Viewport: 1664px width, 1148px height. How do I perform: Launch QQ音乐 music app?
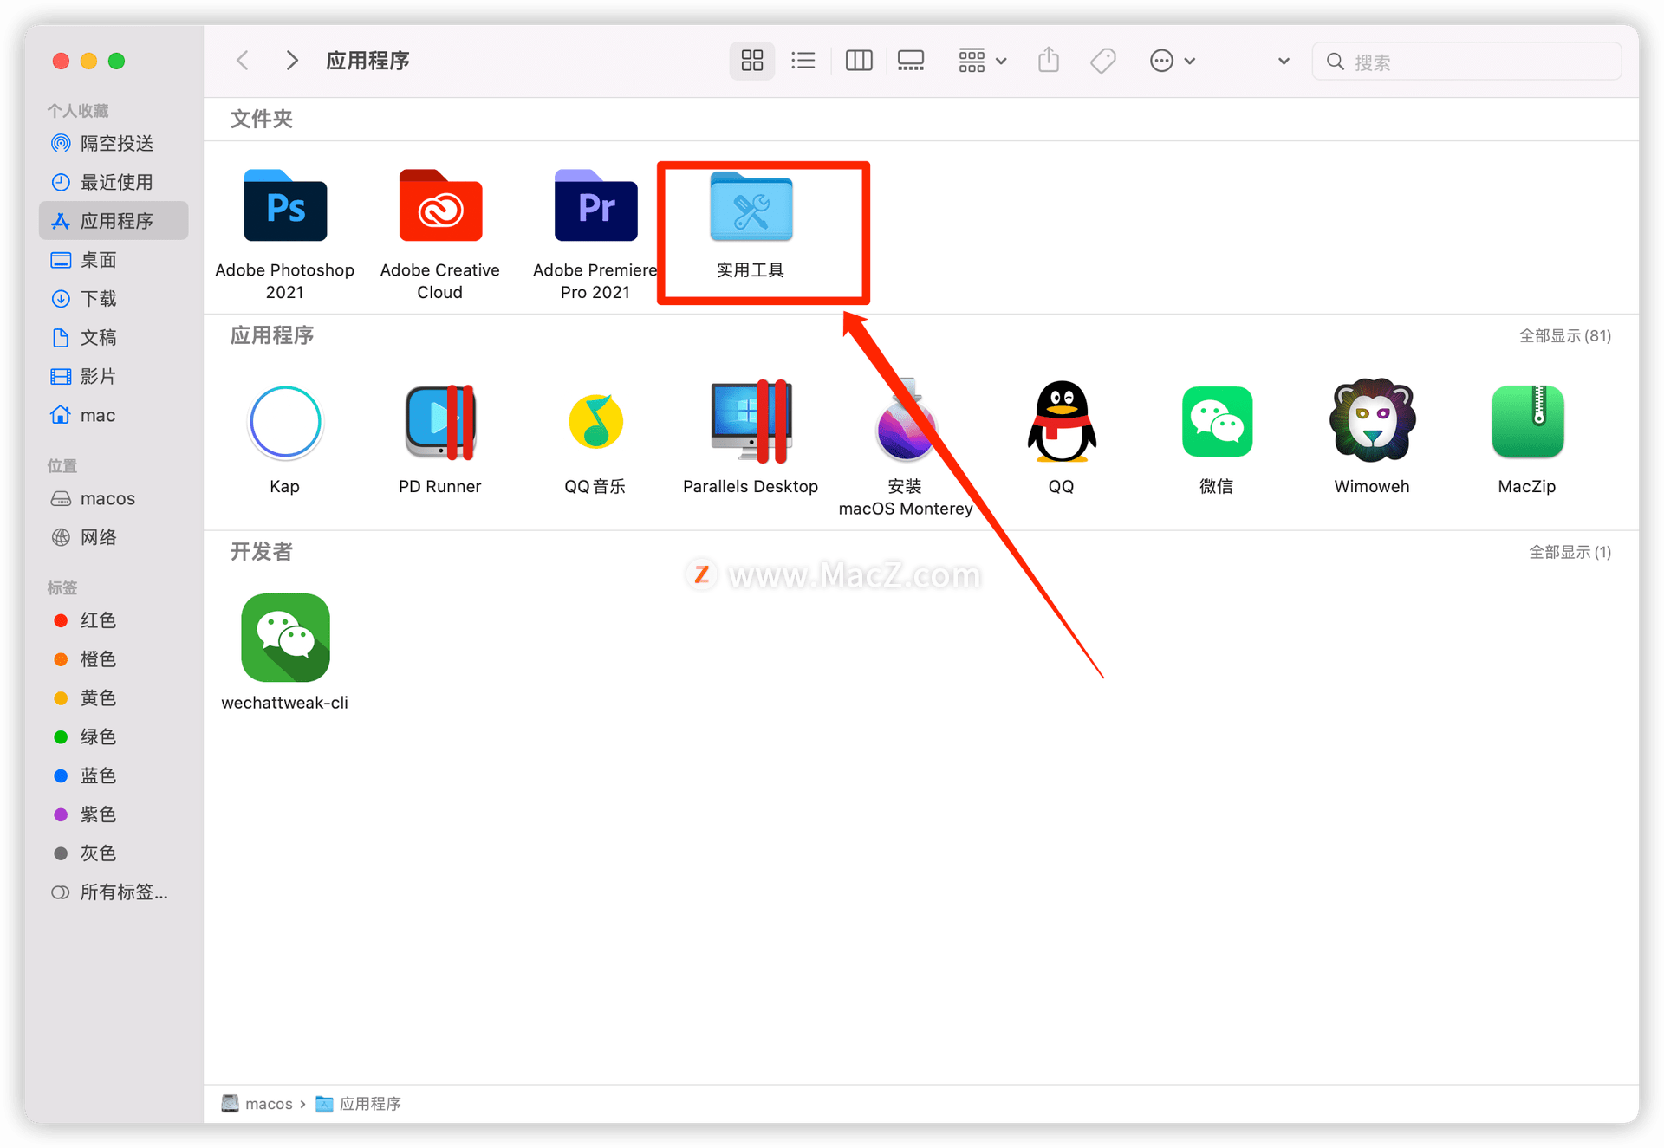click(x=595, y=422)
